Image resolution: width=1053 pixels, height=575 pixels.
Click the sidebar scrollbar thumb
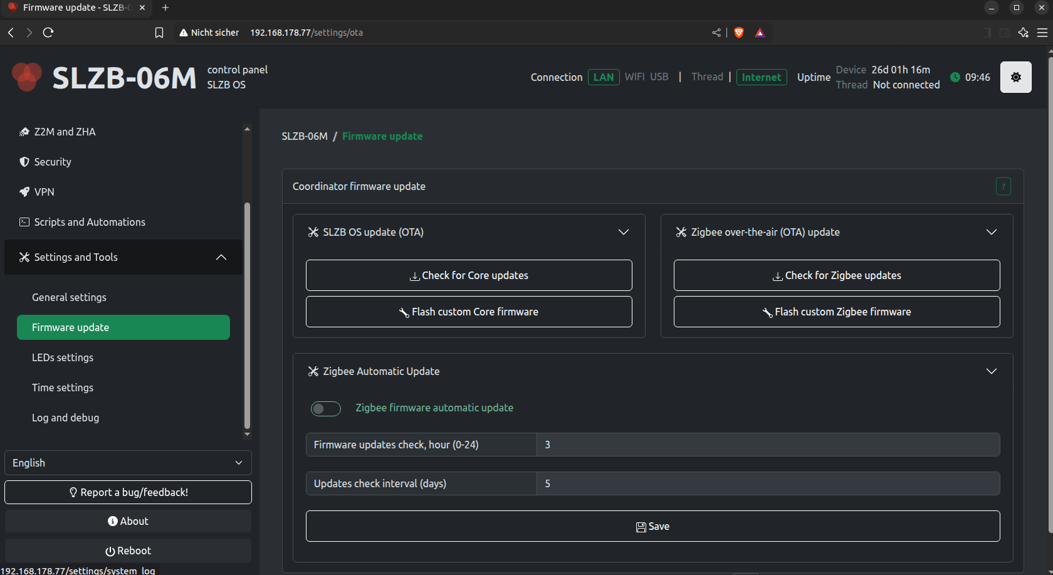tap(247, 315)
